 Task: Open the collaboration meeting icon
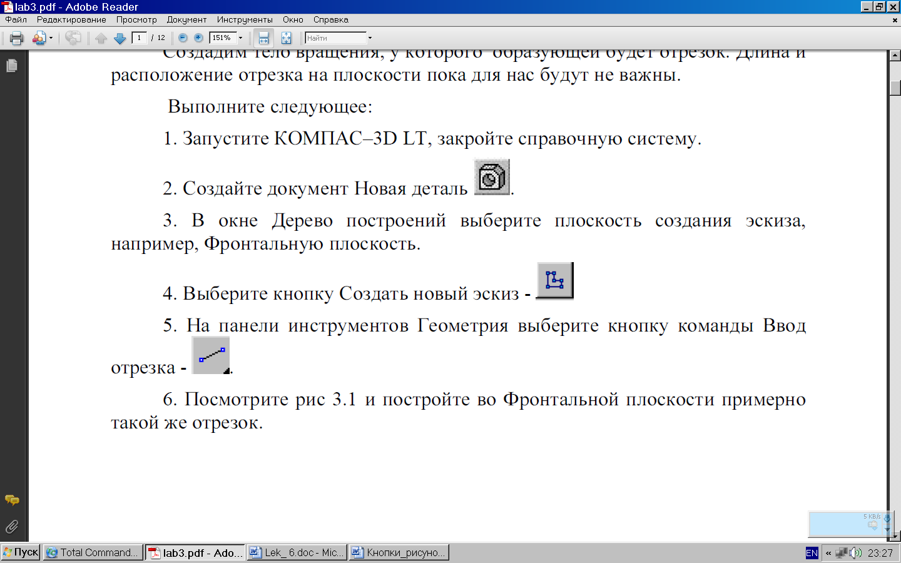(39, 38)
